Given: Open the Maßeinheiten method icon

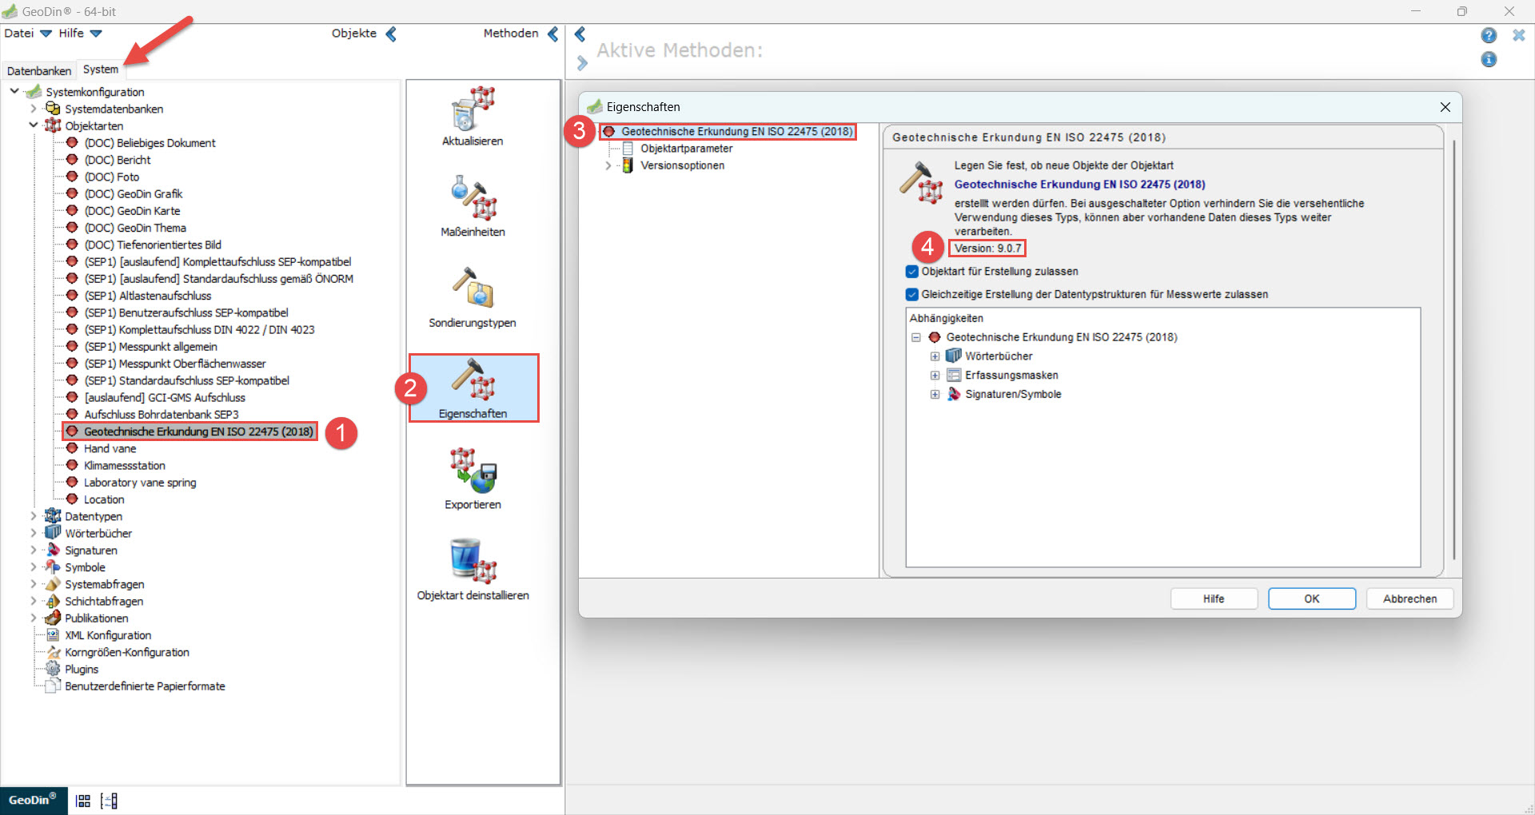Looking at the screenshot, I should pyautogui.click(x=472, y=197).
